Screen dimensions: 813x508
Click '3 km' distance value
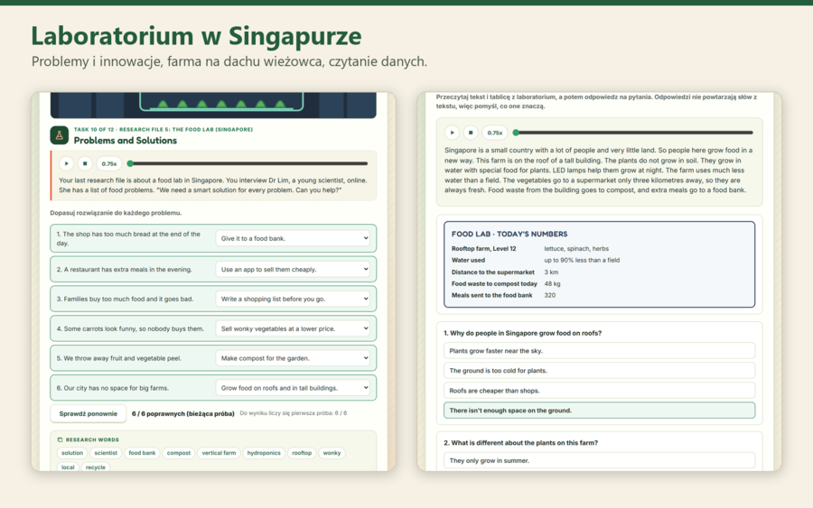point(551,272)
